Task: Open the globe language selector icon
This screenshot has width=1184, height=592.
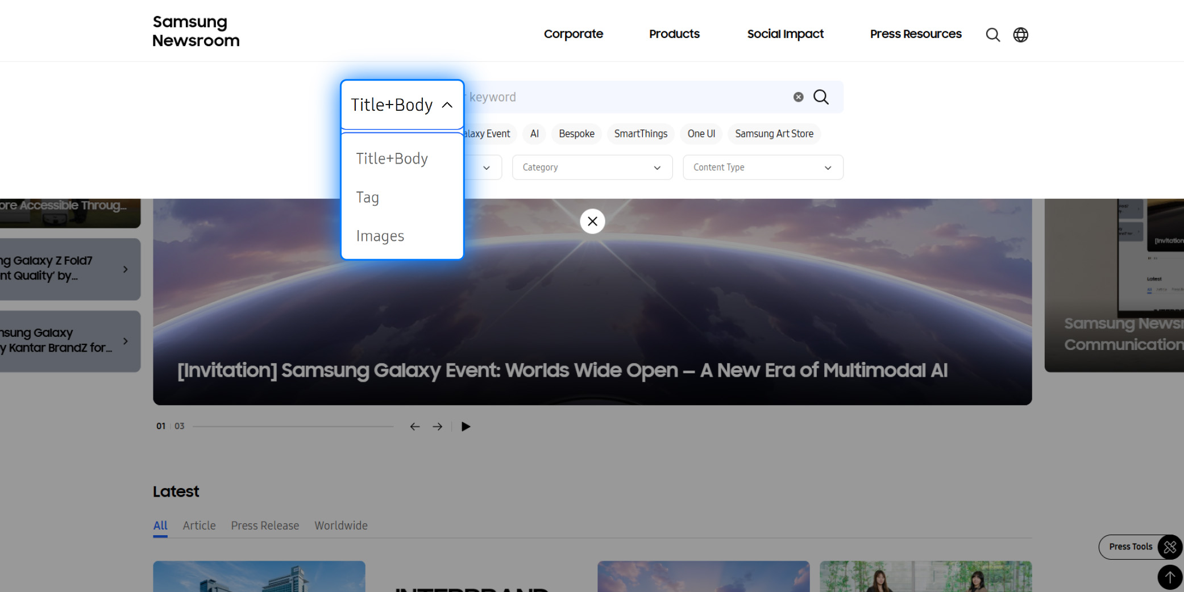Action: coord(1020,34)
